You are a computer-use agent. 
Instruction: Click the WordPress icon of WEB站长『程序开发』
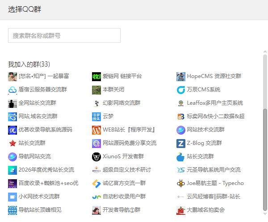tap(96, 130)
